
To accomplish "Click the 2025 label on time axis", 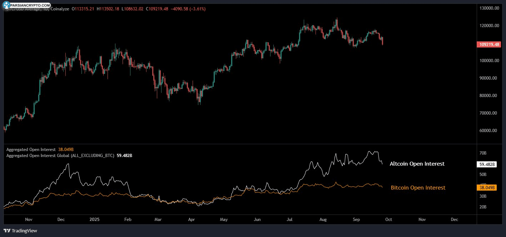I will coord(94,220).
